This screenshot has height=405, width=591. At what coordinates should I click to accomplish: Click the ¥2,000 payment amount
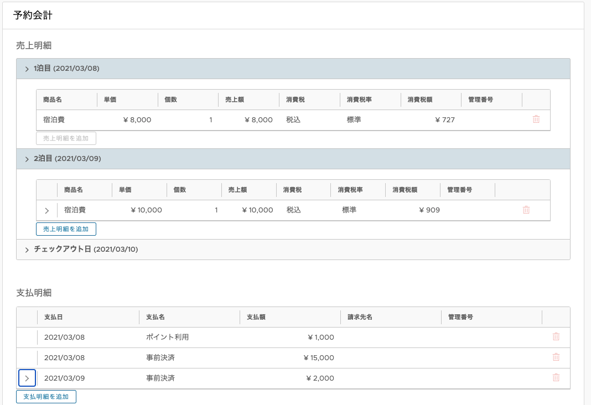tap(320, 378)
